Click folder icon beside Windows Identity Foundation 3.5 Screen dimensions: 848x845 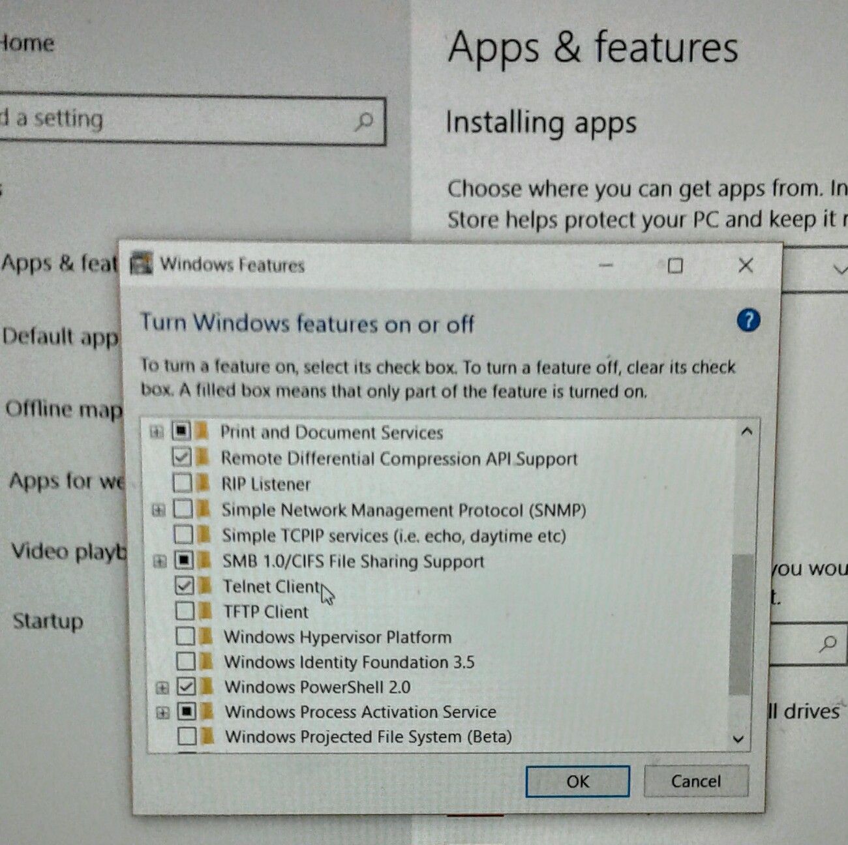tap(207, 661)
